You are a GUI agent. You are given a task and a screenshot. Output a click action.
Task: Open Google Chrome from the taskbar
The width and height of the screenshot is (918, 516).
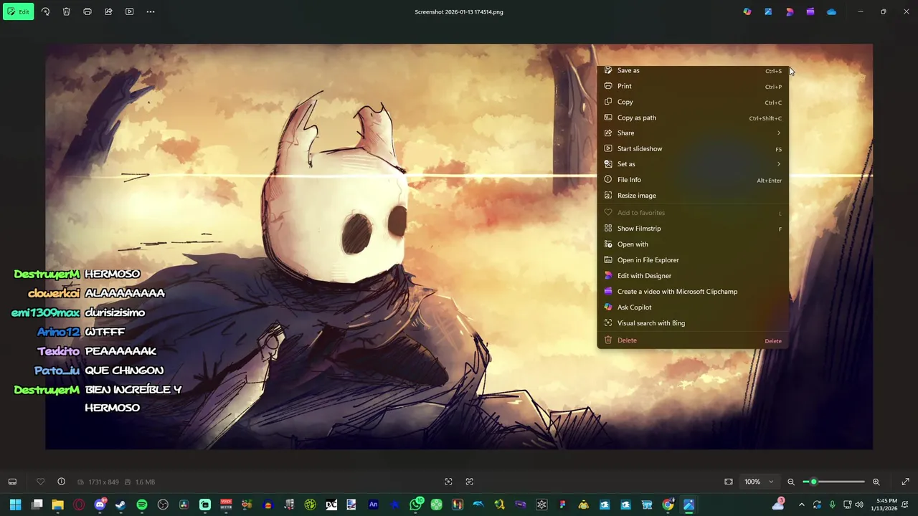click(x=668, y=505)
